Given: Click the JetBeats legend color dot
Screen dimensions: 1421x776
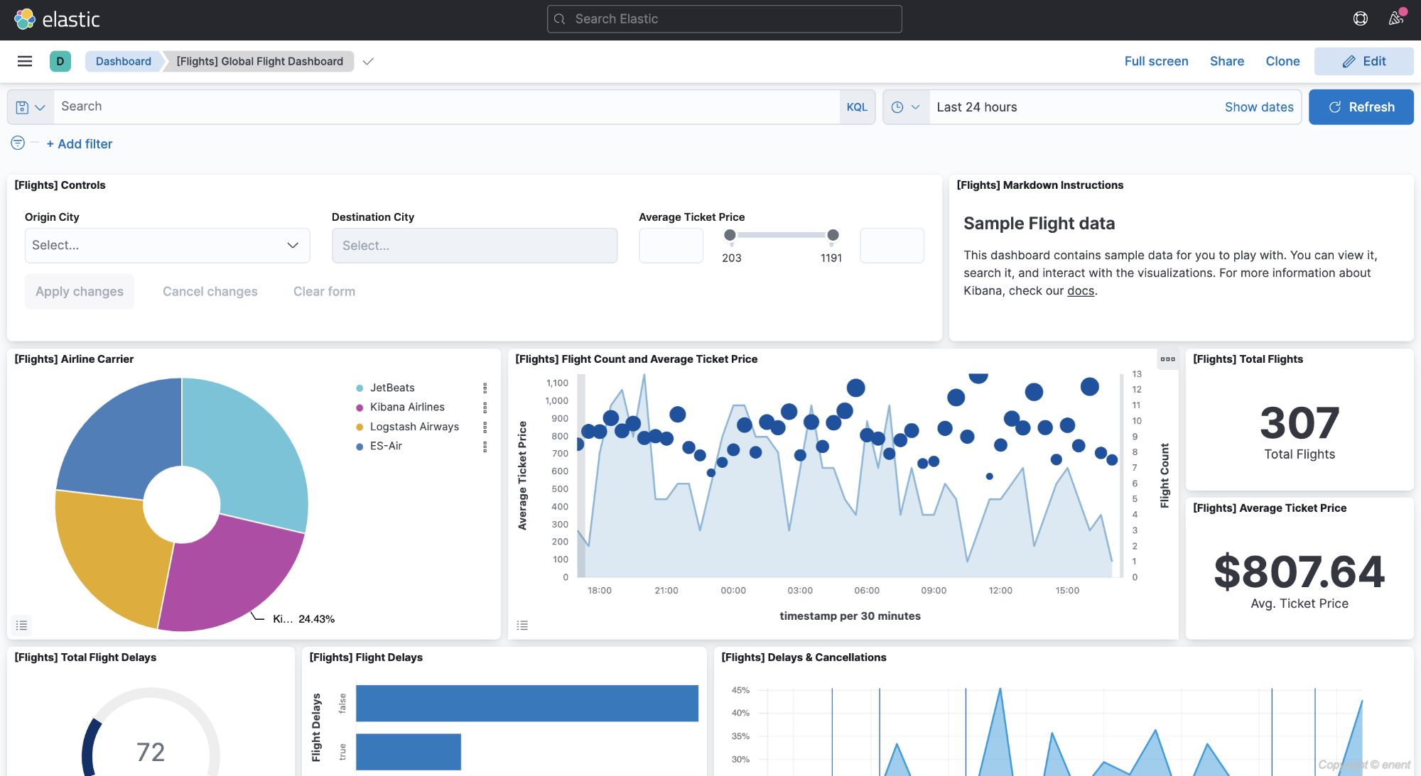Looking at the screenshot, I should tap(360, 388).
